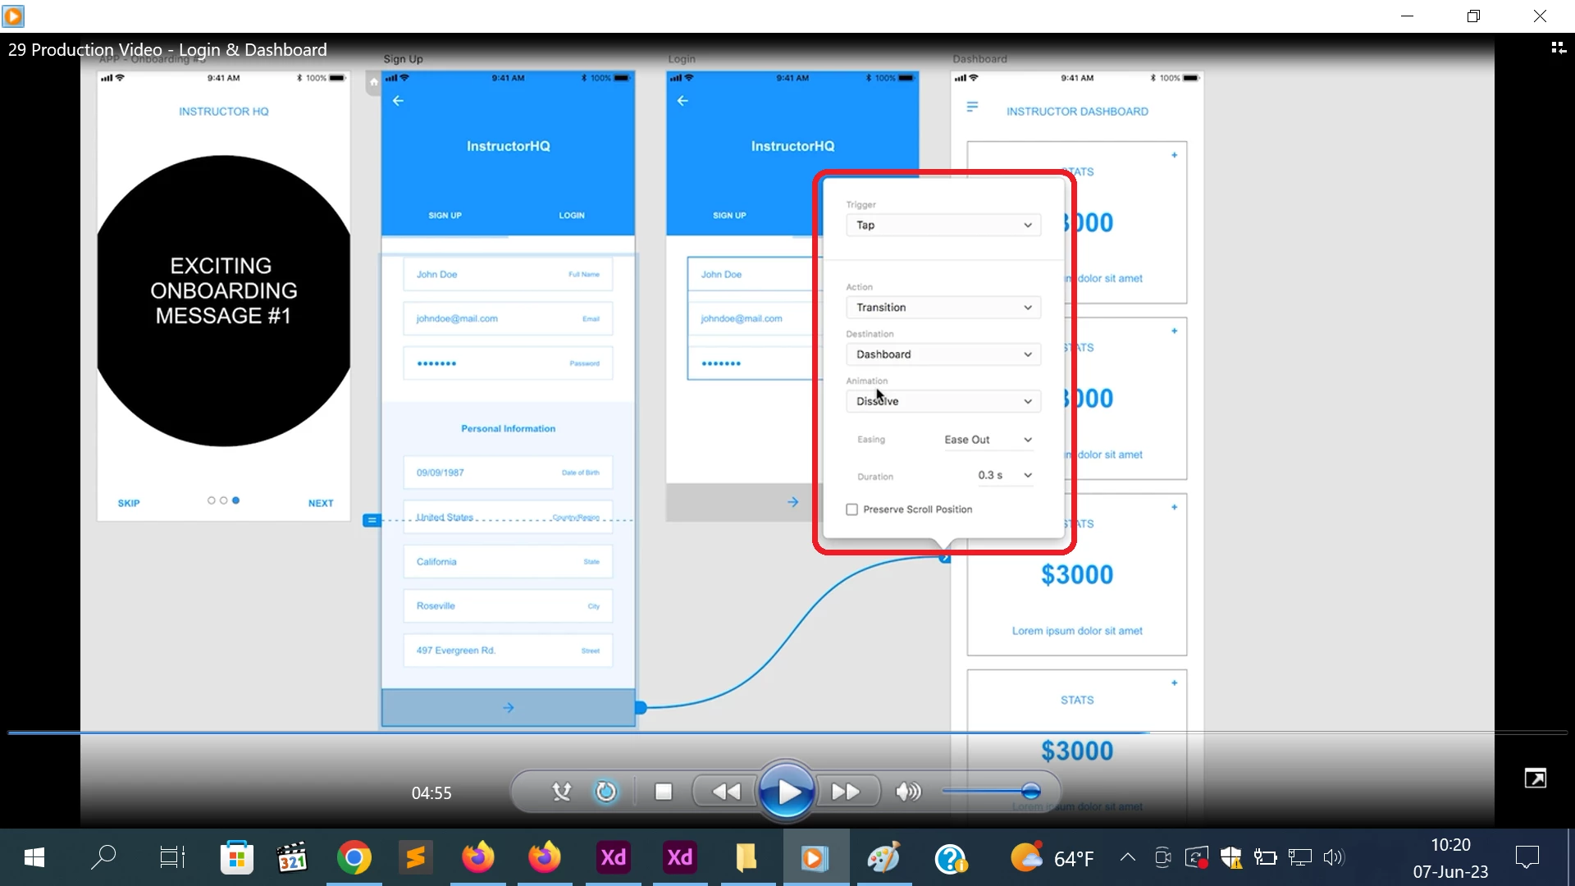Open Sublime Text from taskbar
1575x886 pixels.
(x=416, y=858)
